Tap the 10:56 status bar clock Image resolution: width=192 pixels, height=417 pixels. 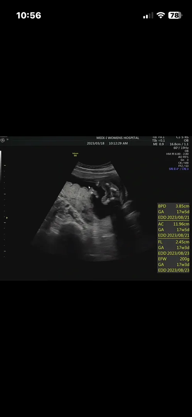click(29, 15)
